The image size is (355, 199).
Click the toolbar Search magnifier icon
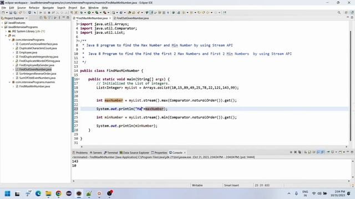click(x=339, y=13)
